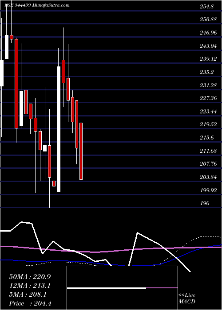
Task: Click the 235.2 price axis label
Action: (x=206, y=72)
